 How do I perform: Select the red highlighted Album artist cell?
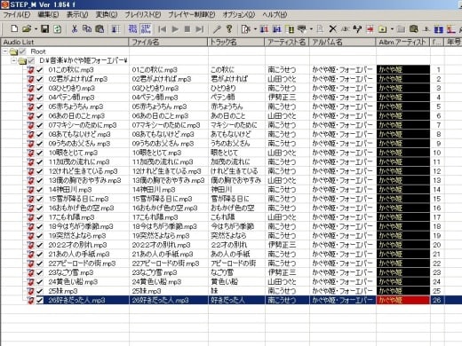click(403, 300)
